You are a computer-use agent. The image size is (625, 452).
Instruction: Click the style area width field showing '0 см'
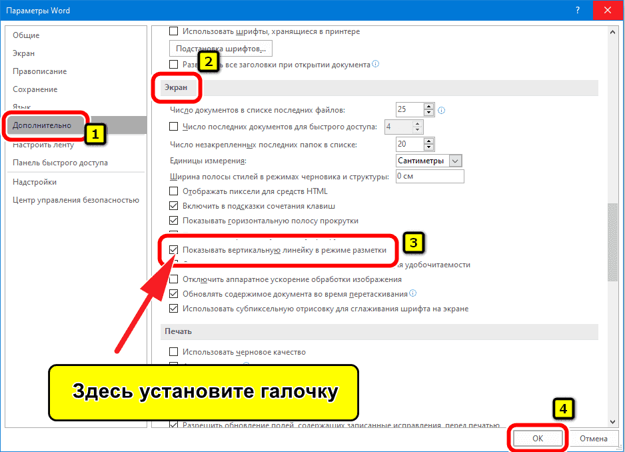click(430, 176)
